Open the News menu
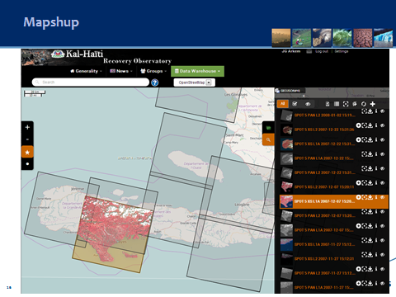Image resolution: width=396 pixels, height=297 pixels. tap(121, 71)
